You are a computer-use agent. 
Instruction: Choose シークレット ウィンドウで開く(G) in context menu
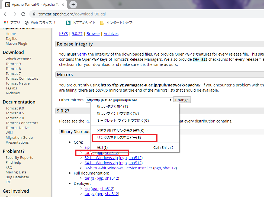tap(135, 121)
